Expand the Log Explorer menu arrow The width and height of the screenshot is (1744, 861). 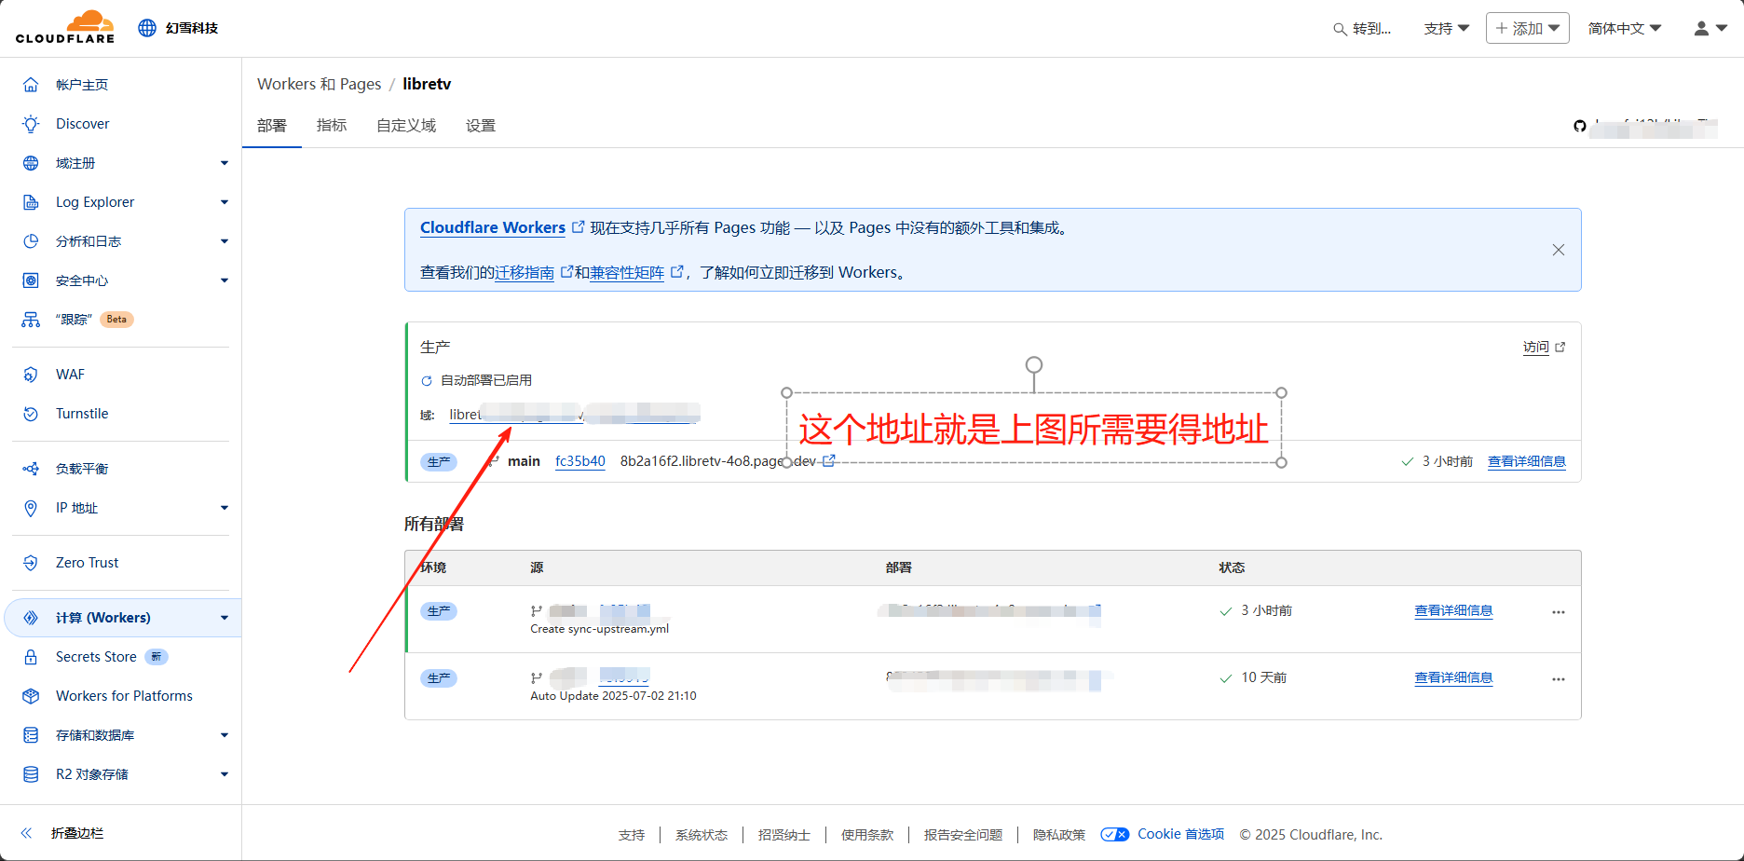pos(225,202)
